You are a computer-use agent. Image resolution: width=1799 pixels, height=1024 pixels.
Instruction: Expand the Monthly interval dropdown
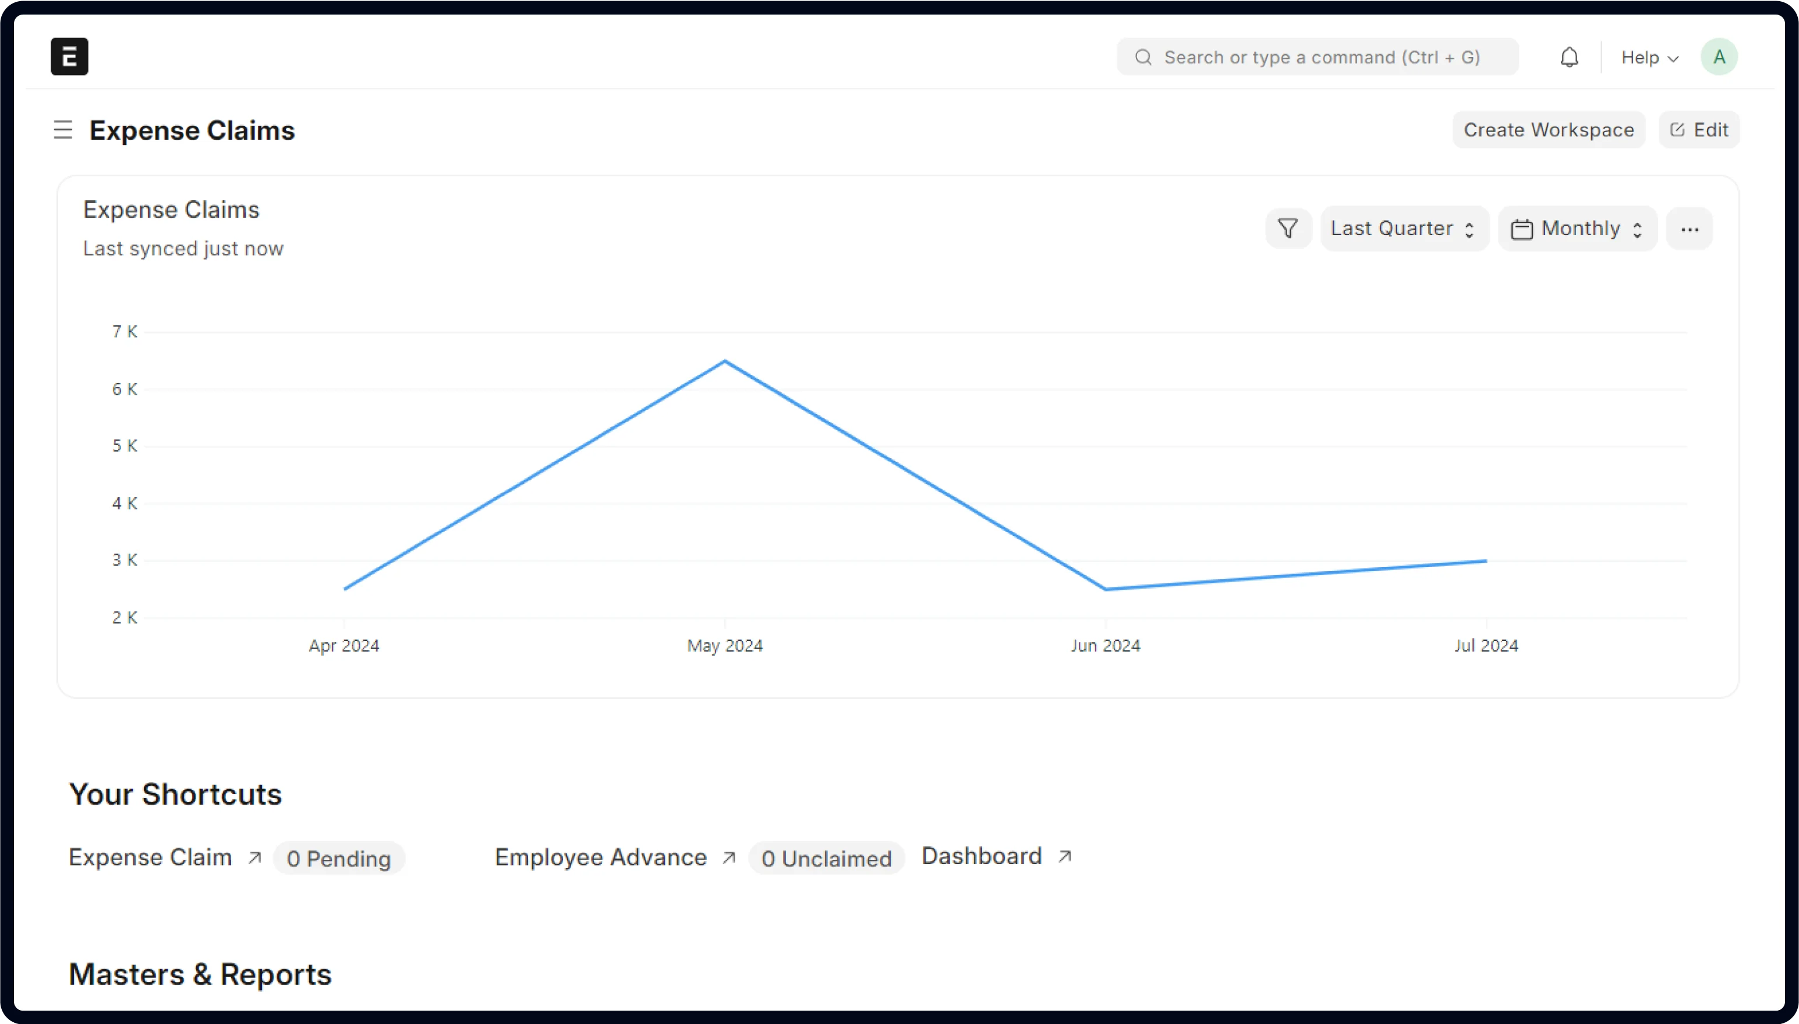[1577, 229]
